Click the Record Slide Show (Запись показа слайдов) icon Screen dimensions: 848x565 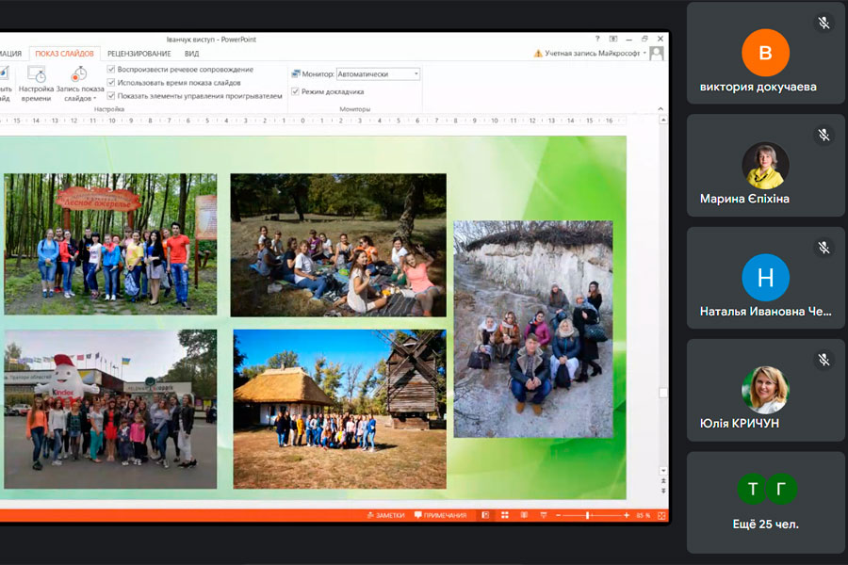pyautogui.click(x=78, y=74)
